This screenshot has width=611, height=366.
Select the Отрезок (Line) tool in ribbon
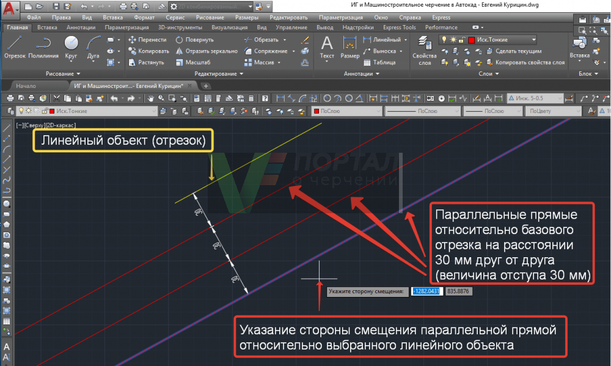[15, 48]
